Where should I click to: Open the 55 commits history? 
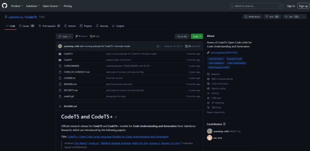(193, 46)
